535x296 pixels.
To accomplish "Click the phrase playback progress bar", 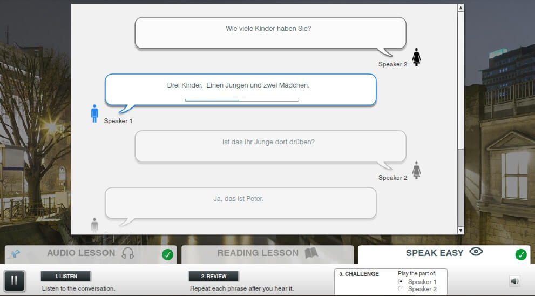I will (x=242, y=100).
